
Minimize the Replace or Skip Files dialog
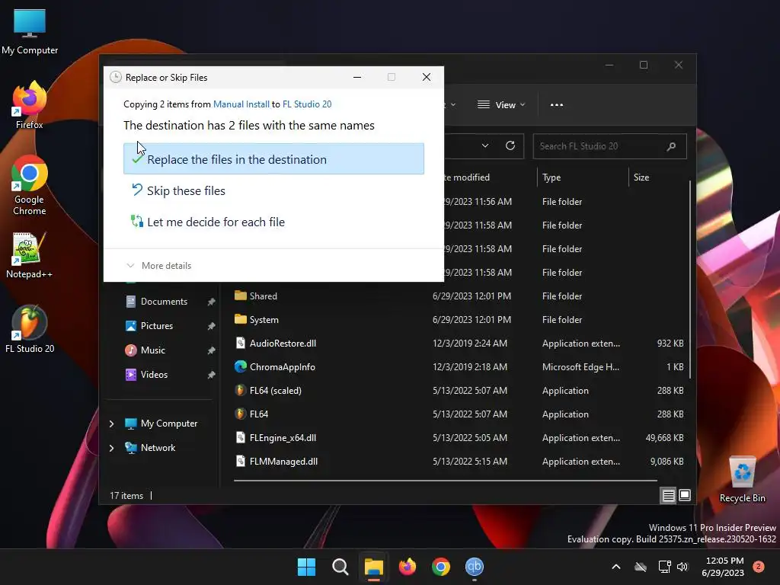(357, 77)
